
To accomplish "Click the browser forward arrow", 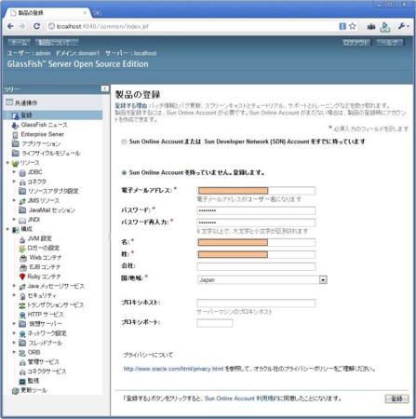I will (22, 26).
